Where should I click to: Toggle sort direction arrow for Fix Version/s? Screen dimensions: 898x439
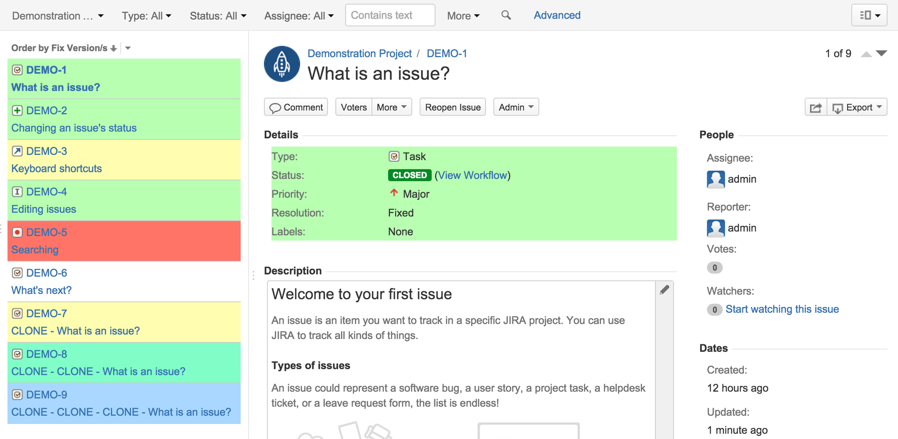click(x=114, y=48)
